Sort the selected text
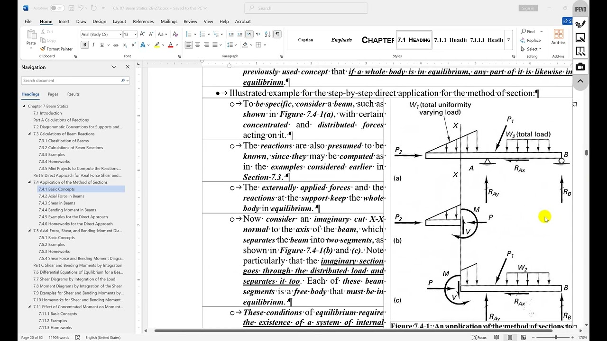Image resolution: width=607 pixels, height=341 pixels. 267,34
